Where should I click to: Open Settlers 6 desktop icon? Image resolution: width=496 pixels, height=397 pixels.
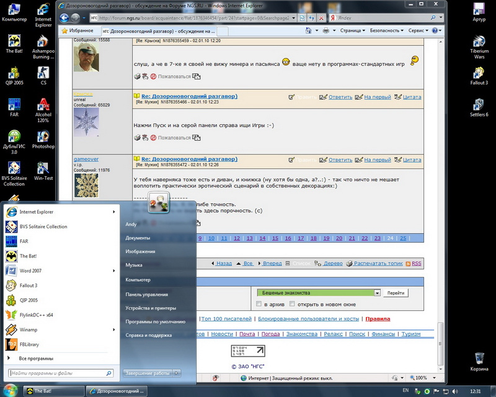(479, 107)
